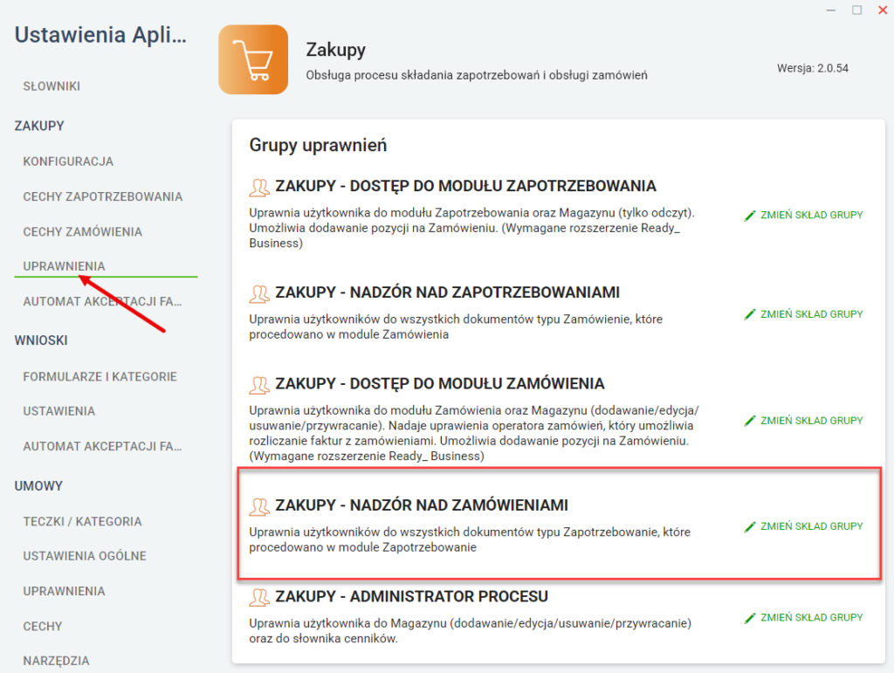The image size is (894, 673).
Task: Change group members for Dostęp do modułu Zapotrzebowania
Action: pyautogui.click(x=803, y=215)
